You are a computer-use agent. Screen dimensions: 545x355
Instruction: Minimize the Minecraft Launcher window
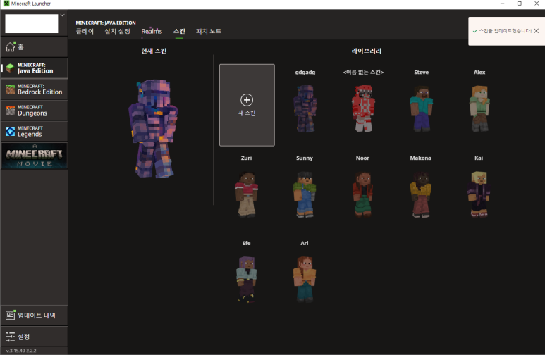[x=502, y=4]
